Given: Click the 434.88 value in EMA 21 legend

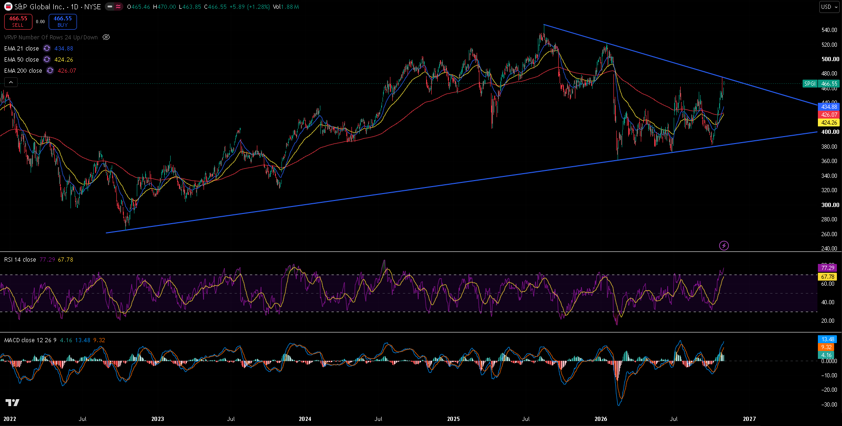Looking at the screenshot, I should coord(64,48).
